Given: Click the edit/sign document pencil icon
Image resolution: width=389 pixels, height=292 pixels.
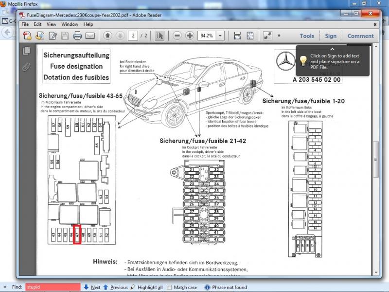Looking at the screenshot, I should point(53,36).
